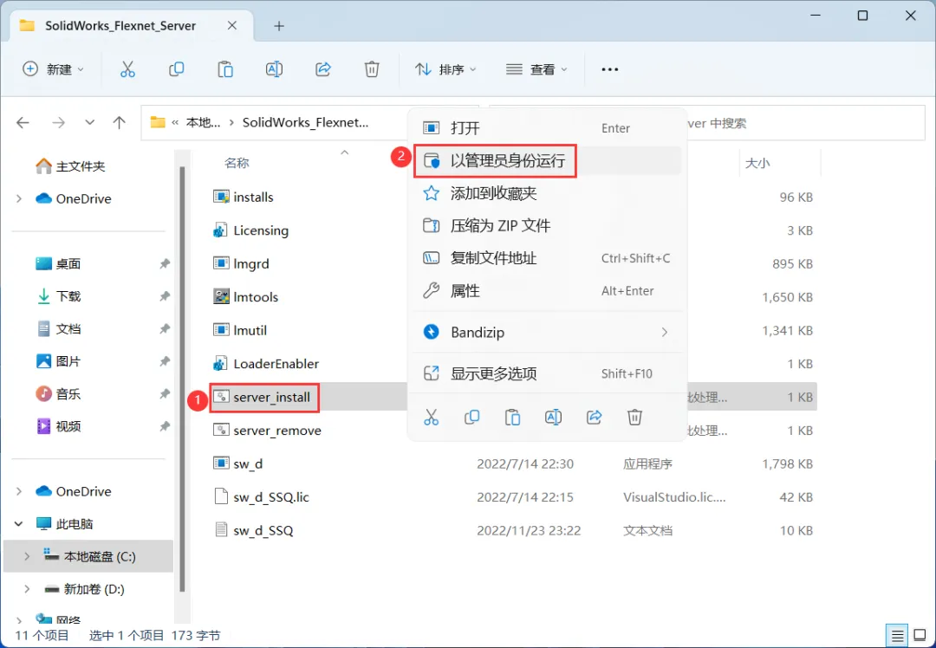The width and height of the screenshot is (936, 648).
Task: Open the three-dots more options menu
Action: point(609,69)
